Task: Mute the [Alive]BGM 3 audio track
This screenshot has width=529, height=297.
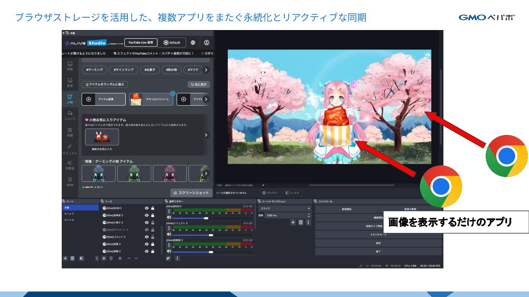Action: pos(169,218)
